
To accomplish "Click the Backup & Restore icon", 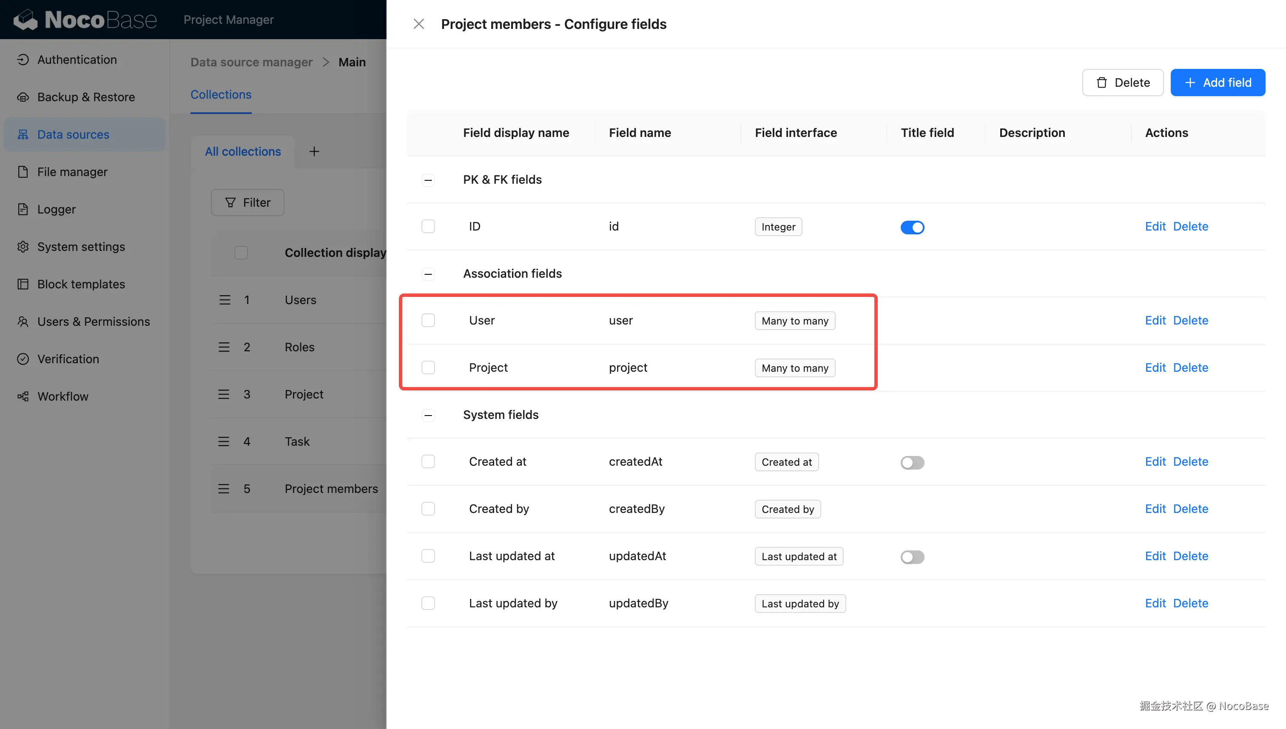I will [x=23, y=97].
